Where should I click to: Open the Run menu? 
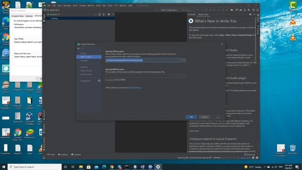[x=104, y=6]
